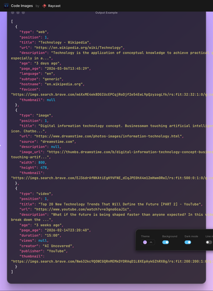Click the imgs.search.brave.com rs:fit:32:32 favicon url
213x291 pixels.
click(x=112, y=95)
